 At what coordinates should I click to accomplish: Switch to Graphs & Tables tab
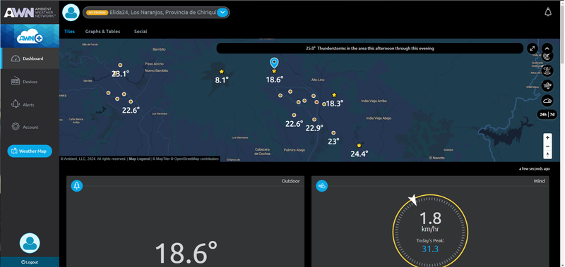click(x=102, y=31)
